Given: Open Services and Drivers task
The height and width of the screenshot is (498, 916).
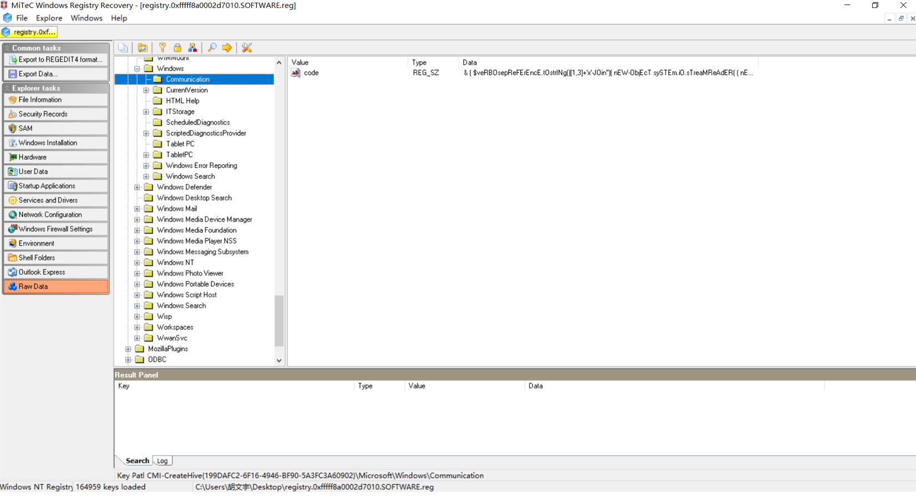Looking at the screenshot, I should pos(55,200).
